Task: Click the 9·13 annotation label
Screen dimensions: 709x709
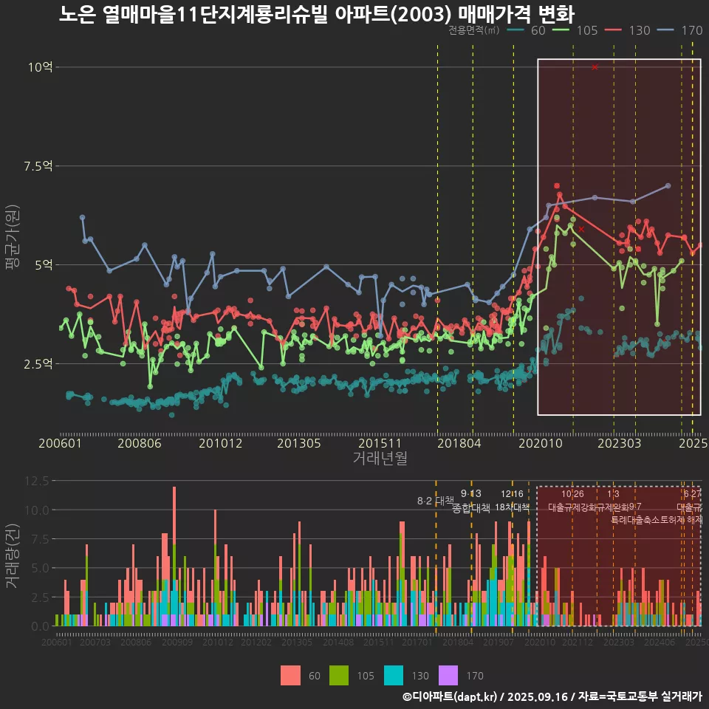Action: click(x=470, y=493)
